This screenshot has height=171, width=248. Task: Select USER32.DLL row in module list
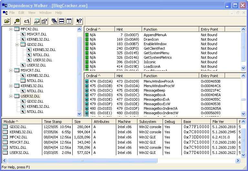pyautogui.click(x=121, y=153)
